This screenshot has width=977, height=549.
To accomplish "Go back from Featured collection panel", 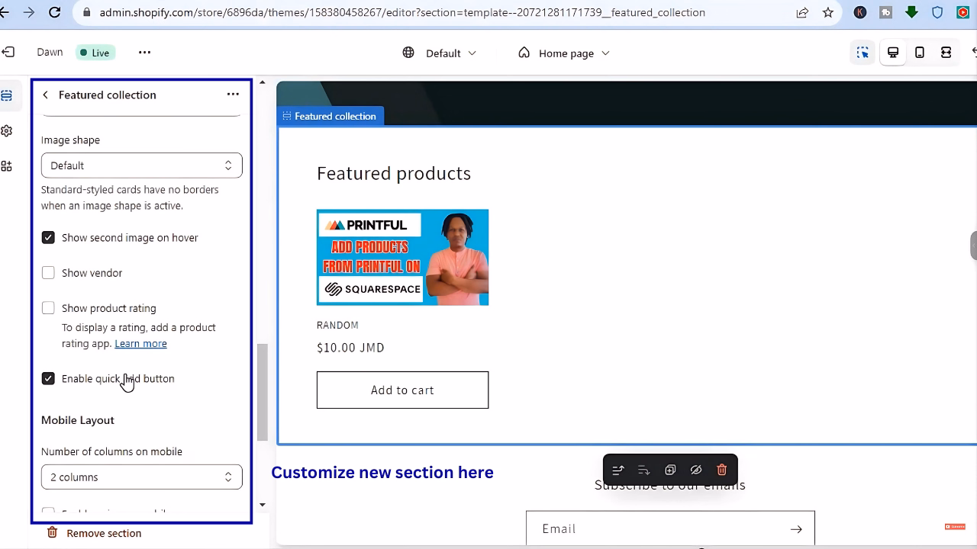I will tap(45, 95).
